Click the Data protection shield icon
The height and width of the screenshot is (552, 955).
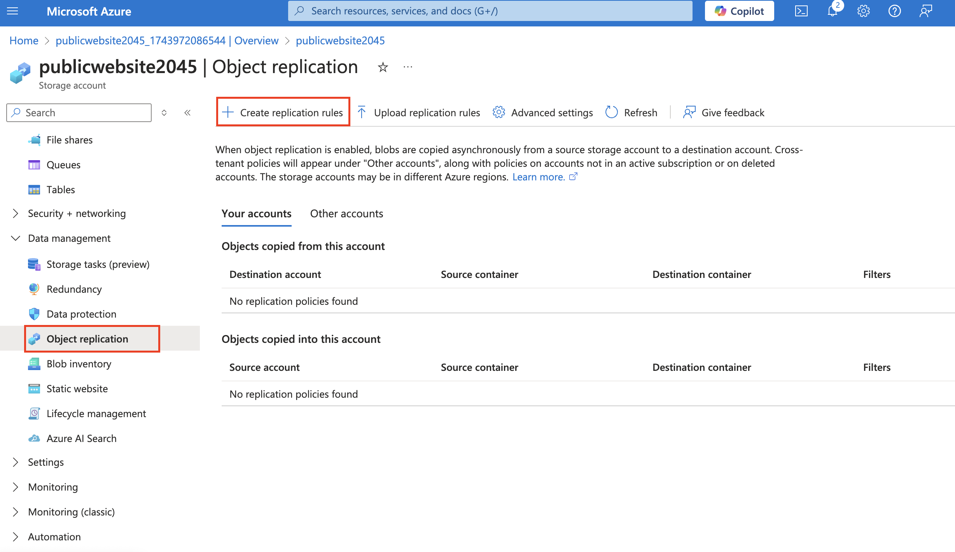click(x=34, y=314)
